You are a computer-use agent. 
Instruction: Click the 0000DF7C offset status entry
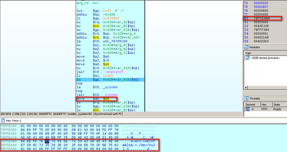(45, 114)
